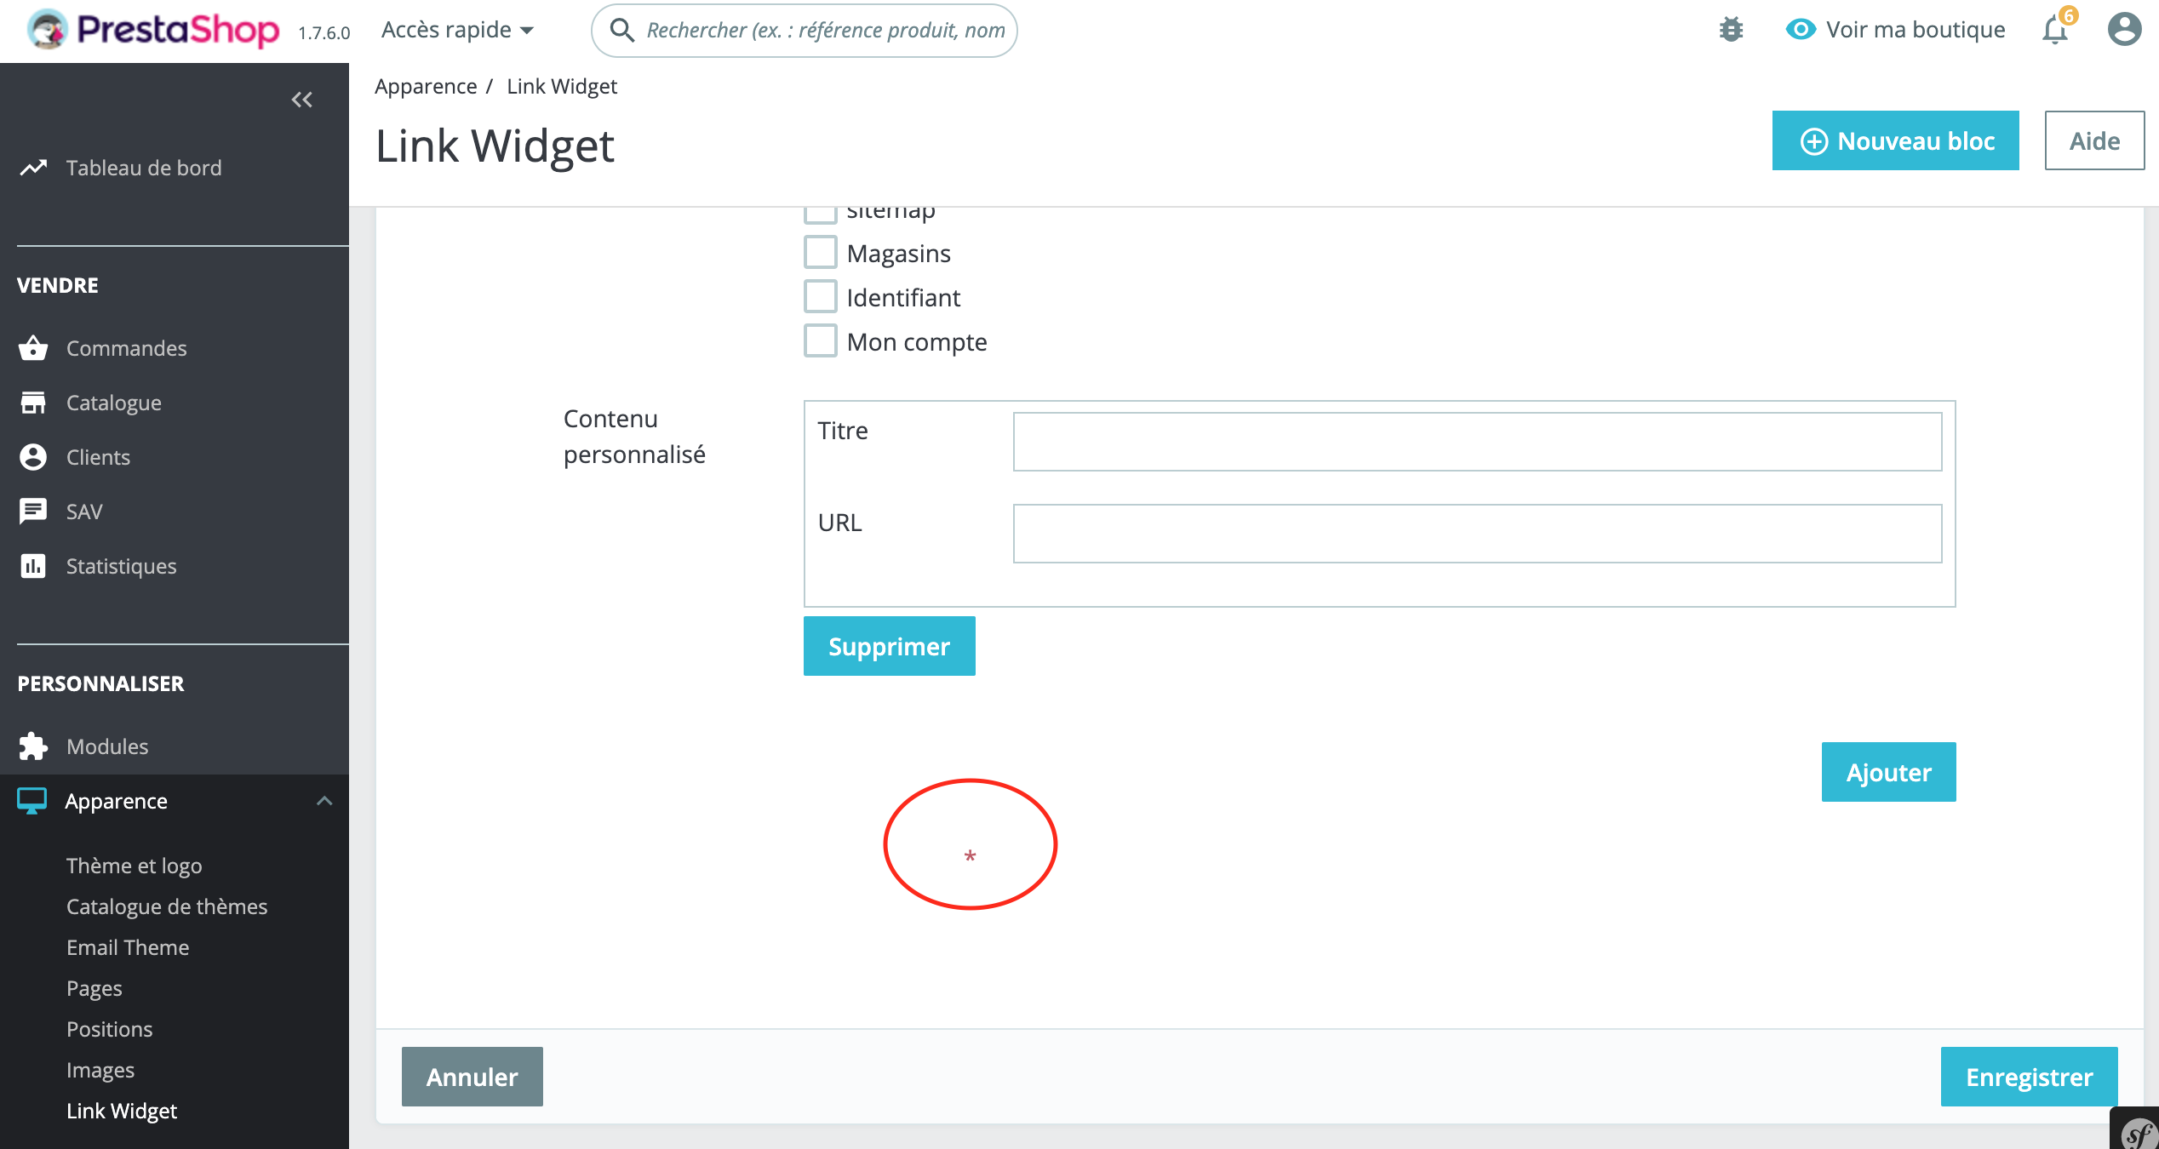Screen dimensions: 2159x1149
Task: Open notifications via the bell icon
Action: coord(2055,29)
